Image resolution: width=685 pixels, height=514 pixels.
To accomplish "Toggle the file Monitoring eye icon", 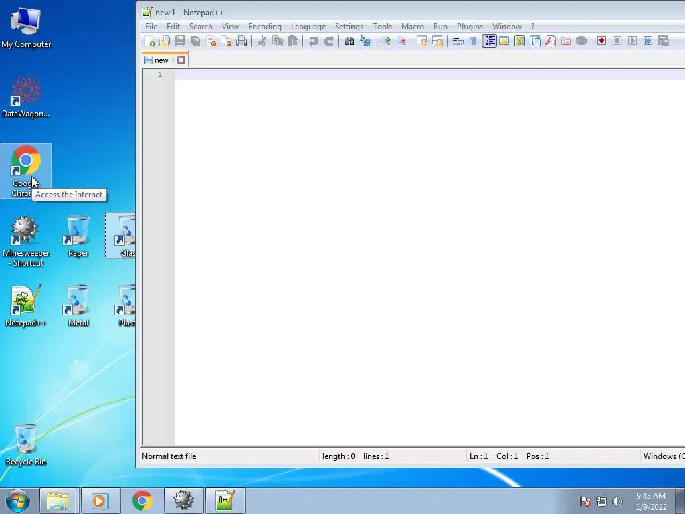I will point(581,41).
